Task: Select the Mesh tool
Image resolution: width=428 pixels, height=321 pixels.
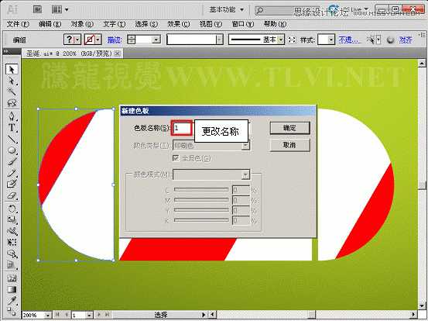Action: (12, 278)
